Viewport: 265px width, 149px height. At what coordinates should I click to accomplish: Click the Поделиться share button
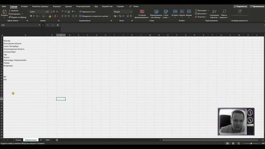click(x=240, y=7)
